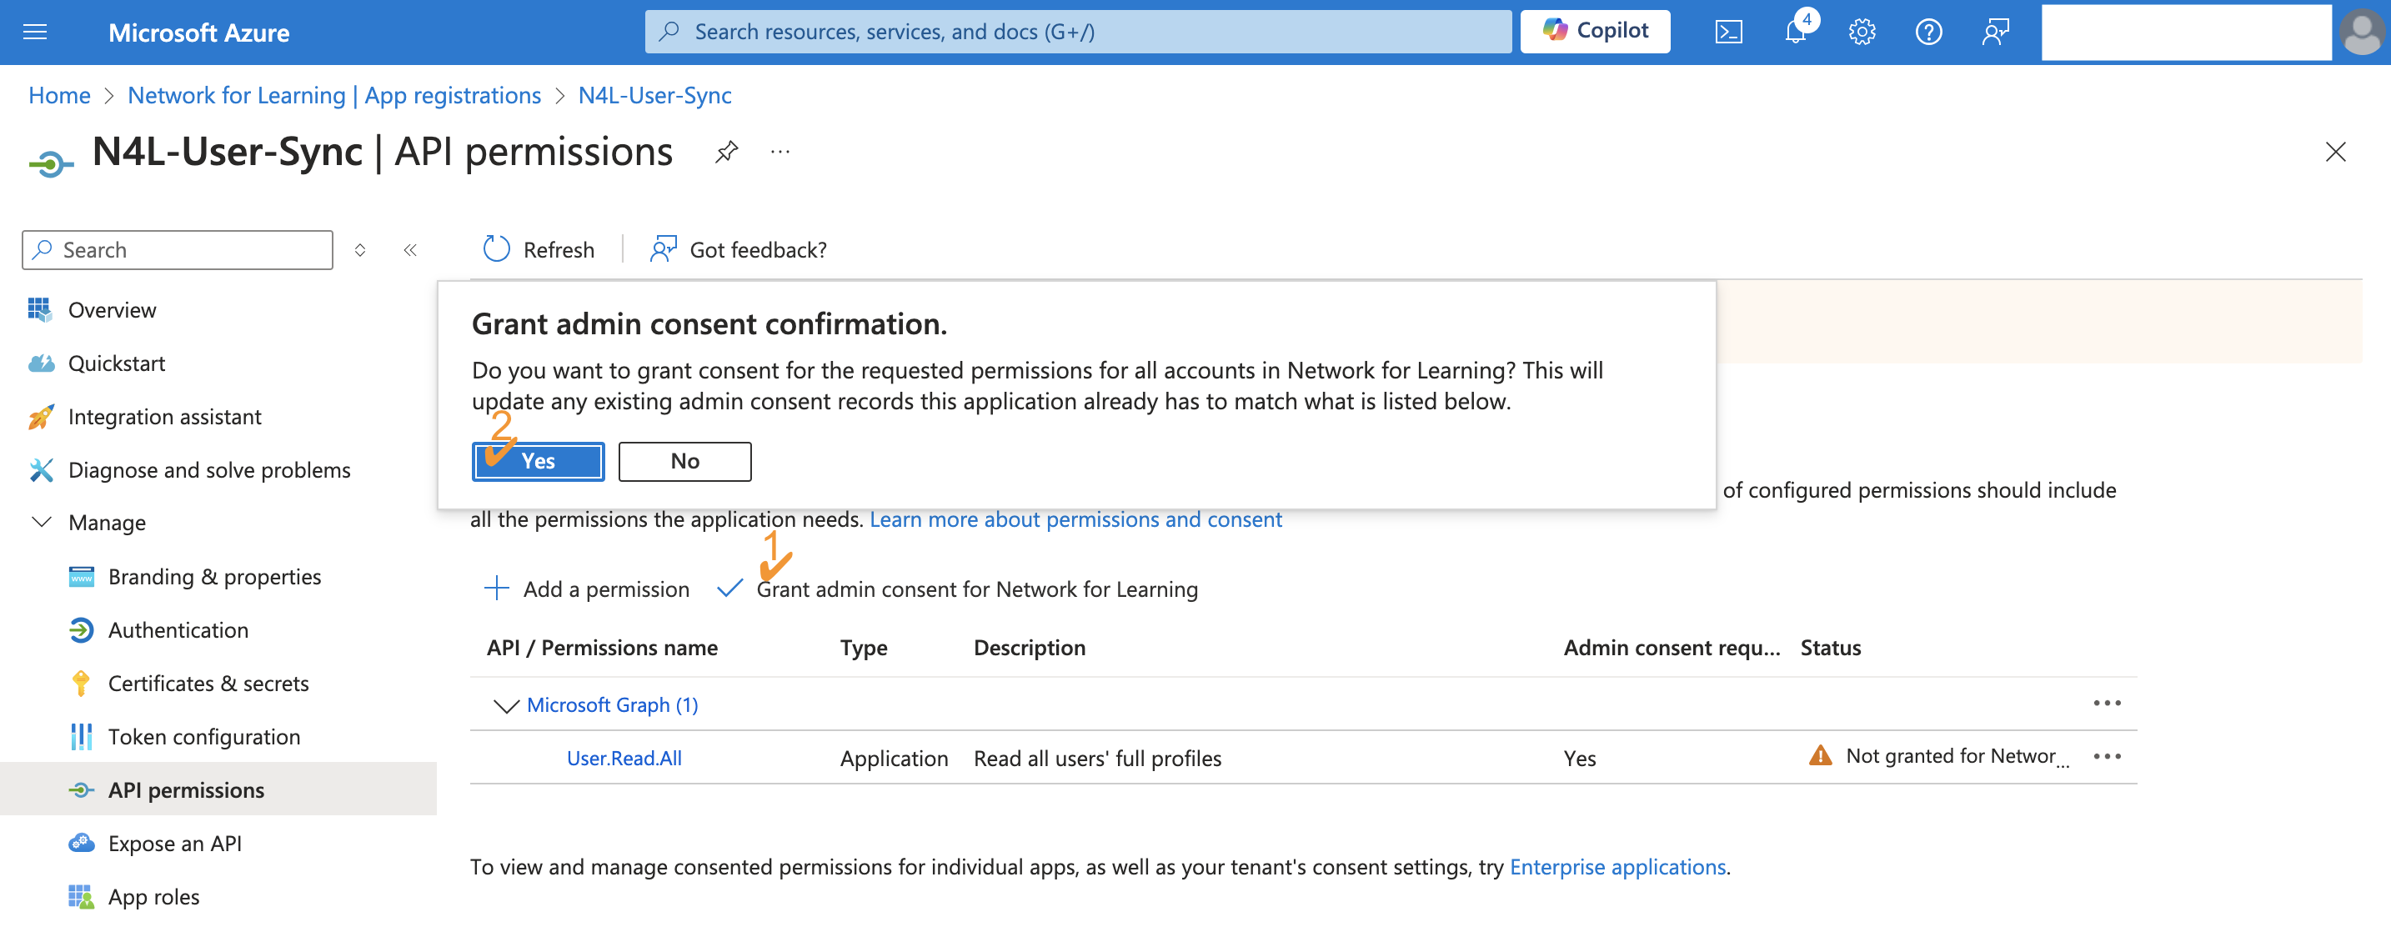The image size is (2391, 937).
Task: Confirm consent by clicking Yes
Action: tap(539, 461)
